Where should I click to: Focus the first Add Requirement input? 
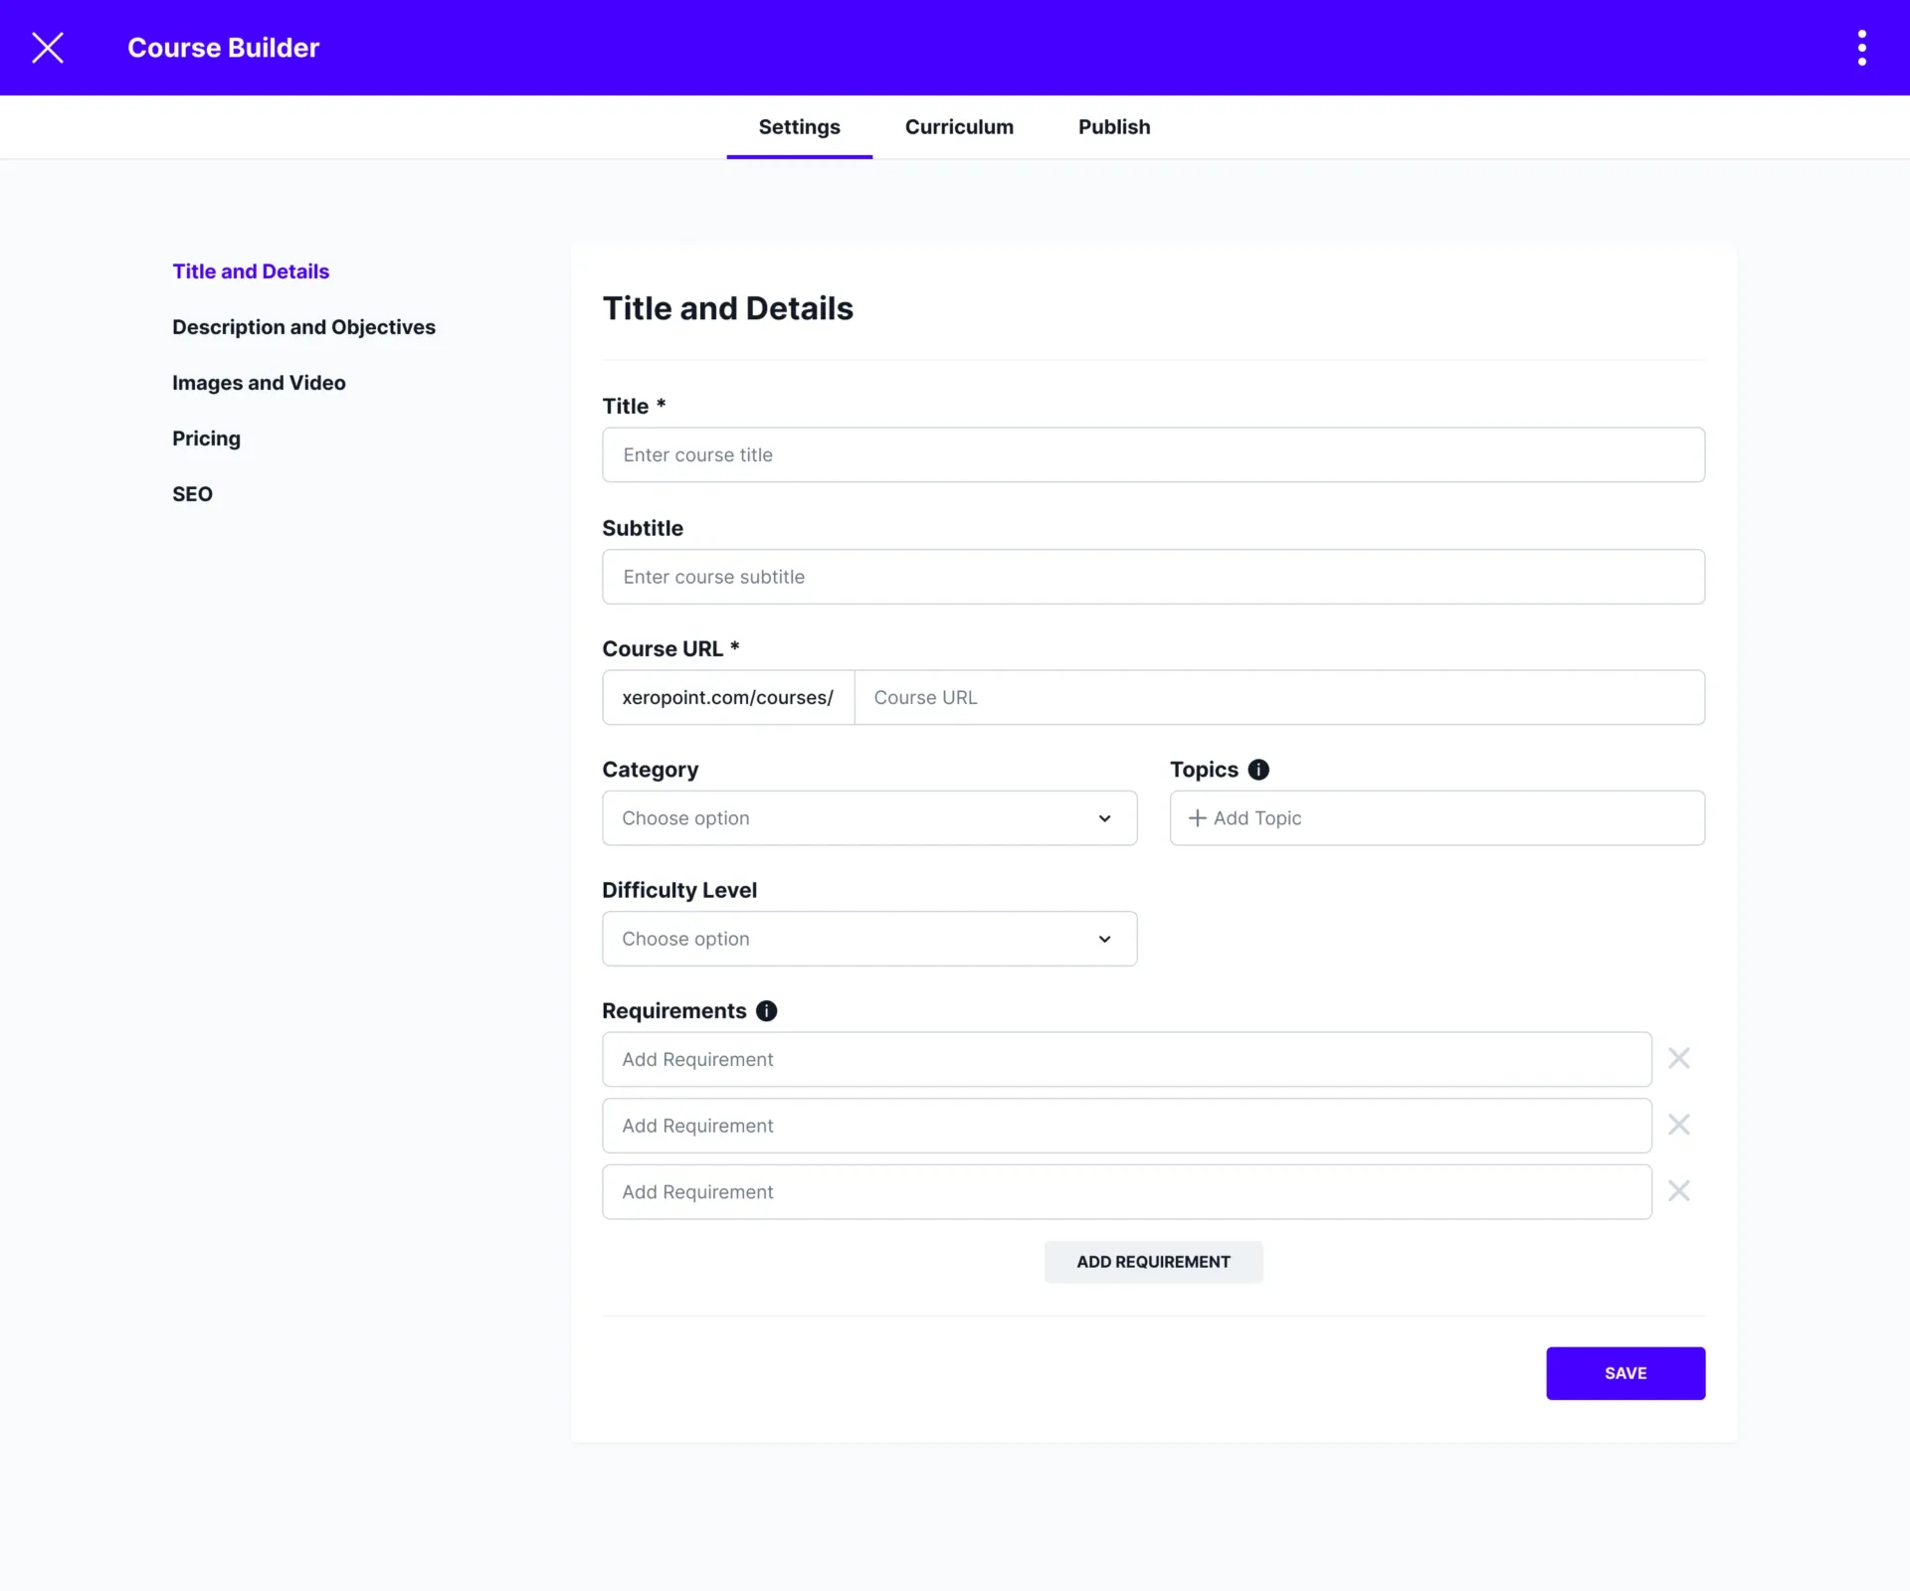point(1126,1059)
